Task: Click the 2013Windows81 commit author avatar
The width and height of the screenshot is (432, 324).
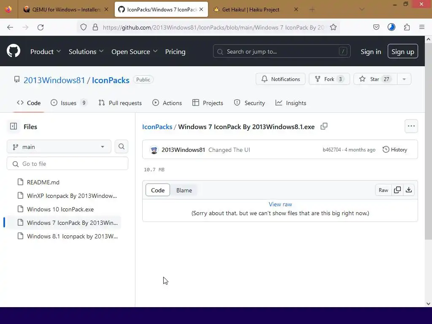Action: pyautogui.click(x=154, y=150)
